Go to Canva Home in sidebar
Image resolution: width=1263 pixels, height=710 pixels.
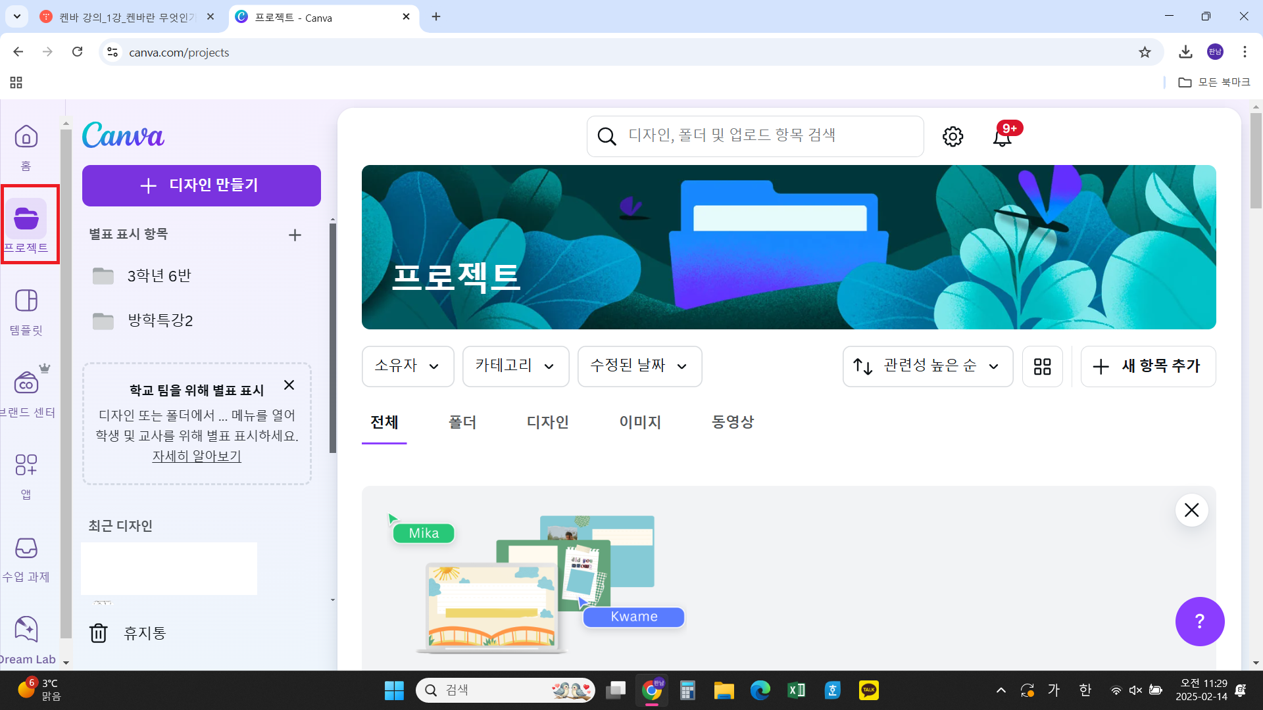click(x=26, y=147)
